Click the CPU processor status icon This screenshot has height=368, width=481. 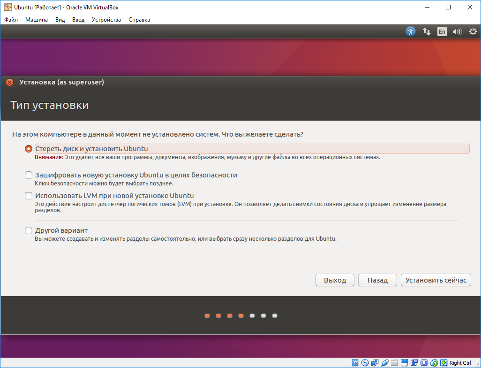click(x=424, y=363)
